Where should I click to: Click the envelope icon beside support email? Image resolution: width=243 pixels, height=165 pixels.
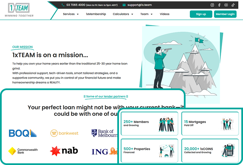[124, 5]
